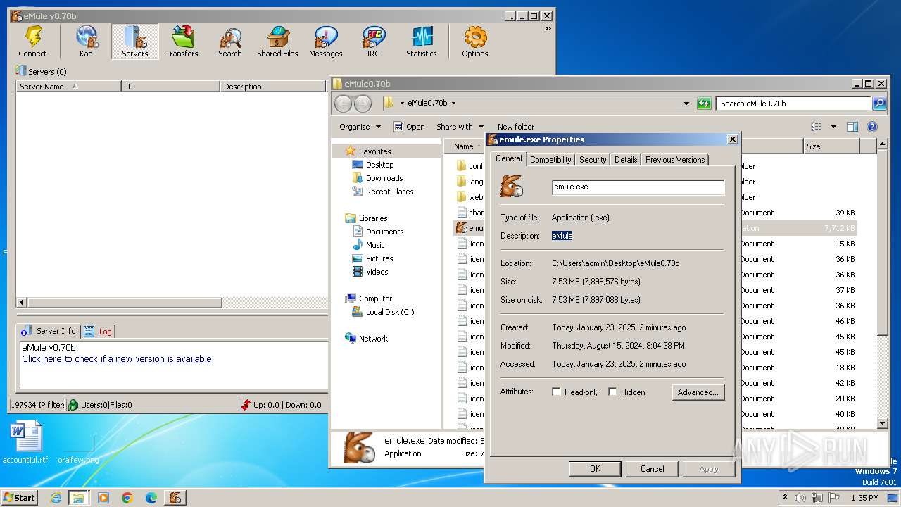Open accountjul.rtf desktop file
Image resolution: width=901 pixels, height=507 pixels.
pyautogui.click(x=25, y=443)
